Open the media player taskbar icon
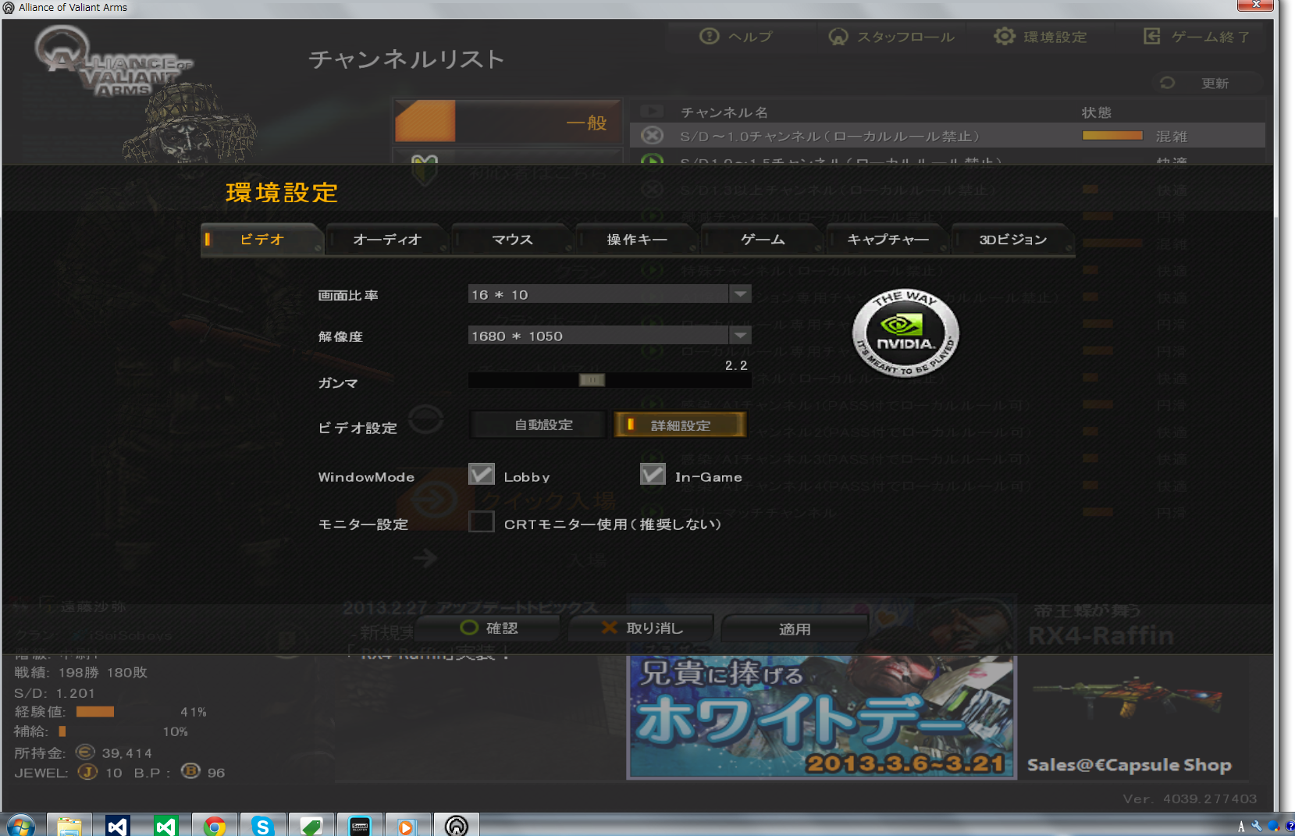 click(x=407, y=825)
